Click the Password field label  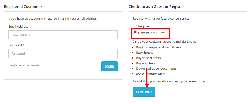click(x=15, y=45)
